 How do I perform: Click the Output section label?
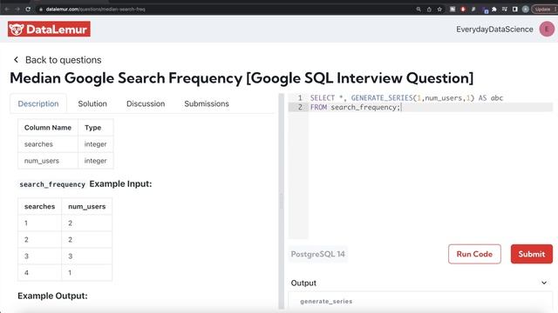(303, 283)
